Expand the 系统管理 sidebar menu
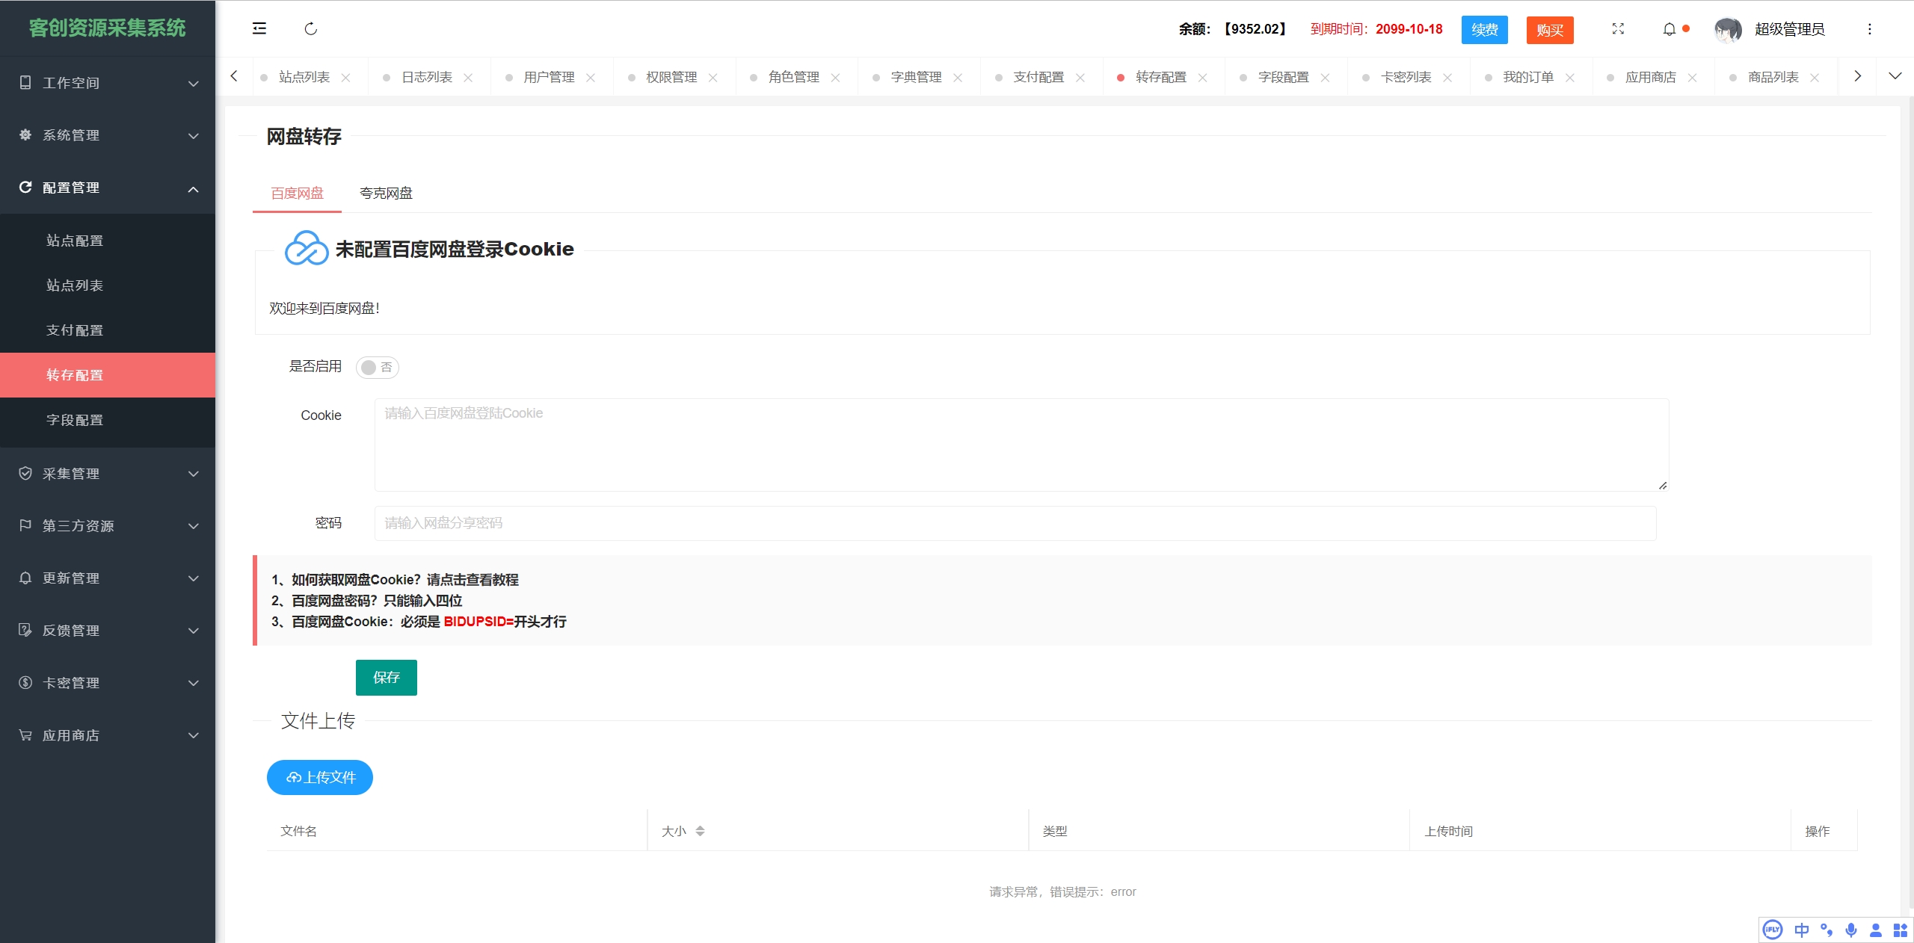Screen dimensions: 1914x943 point(108,135)
